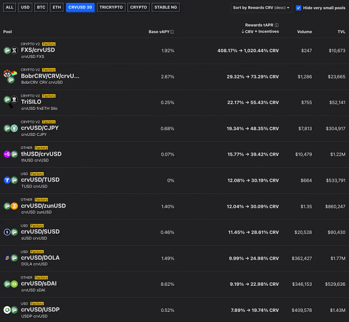Screen dimensions: 349x322
Task: Click the $362,427 volume value
Action: [x=301, y=258]
